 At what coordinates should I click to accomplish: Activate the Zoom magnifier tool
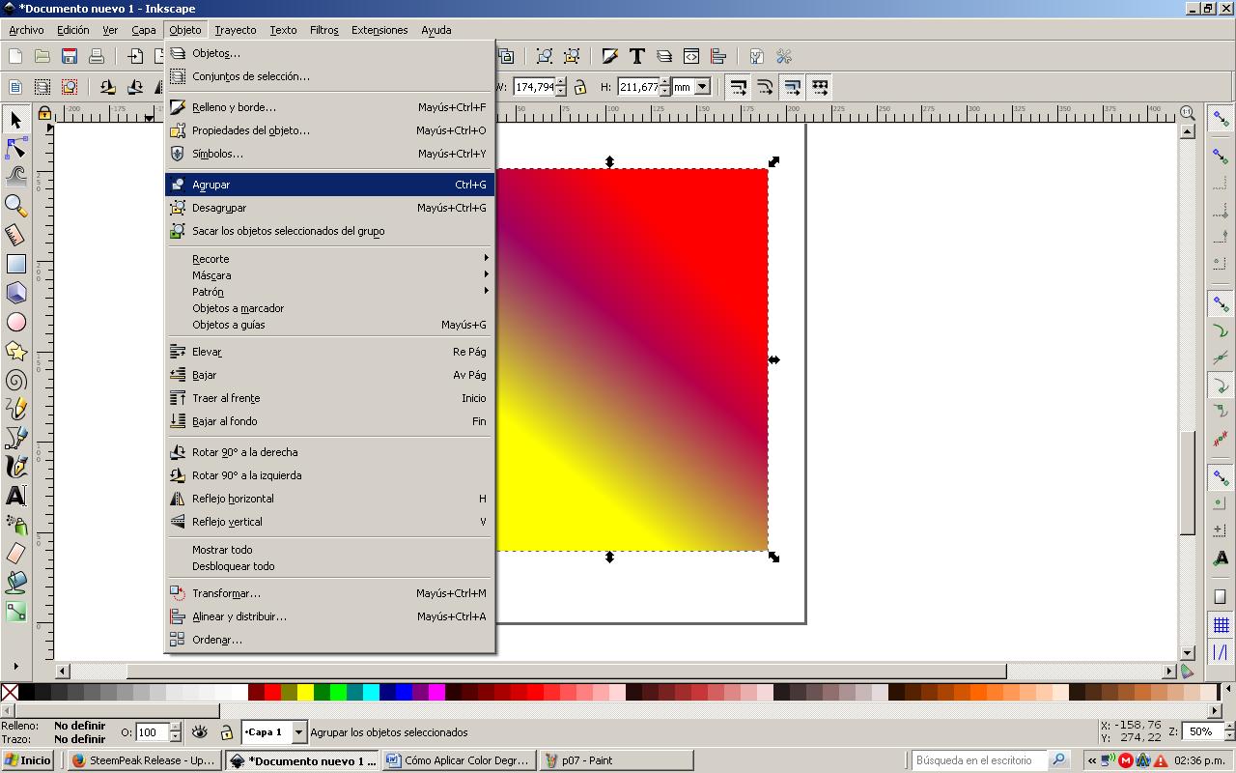(x=15, y=205)
